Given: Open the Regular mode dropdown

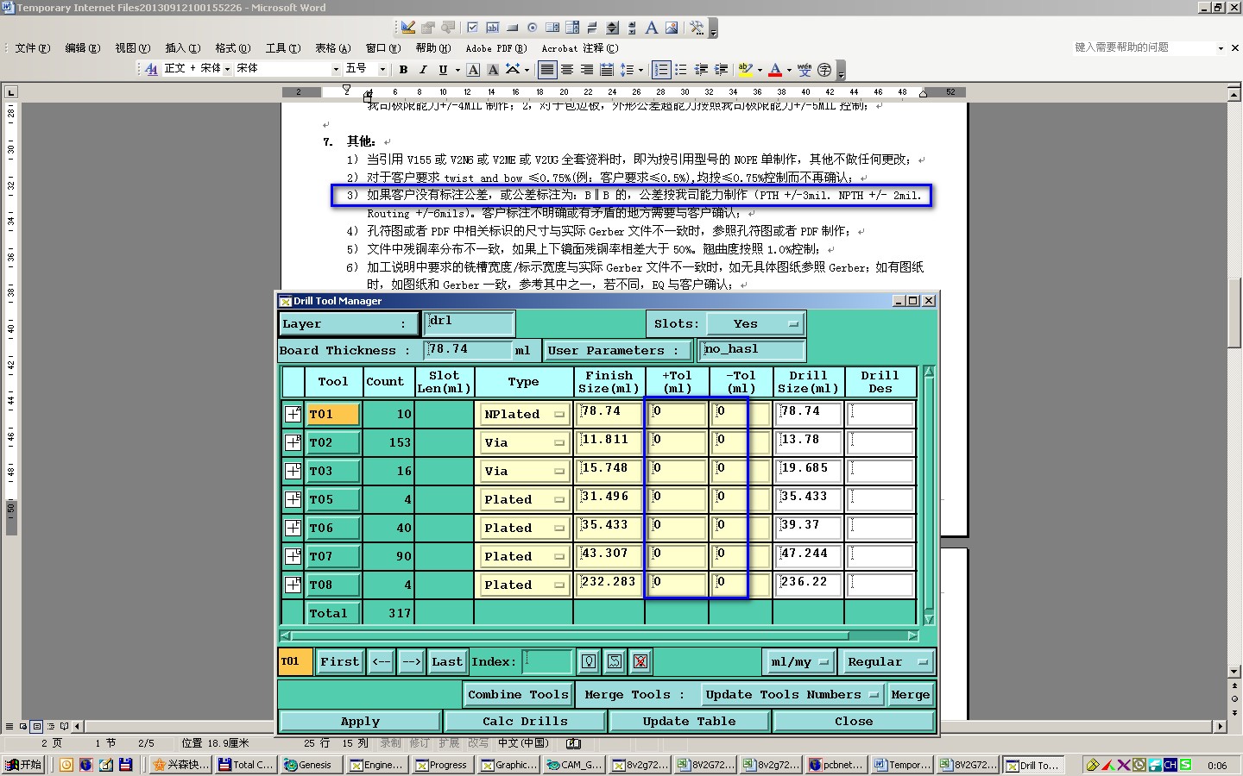Looking at the screenshot, I should tap(887, 662).
